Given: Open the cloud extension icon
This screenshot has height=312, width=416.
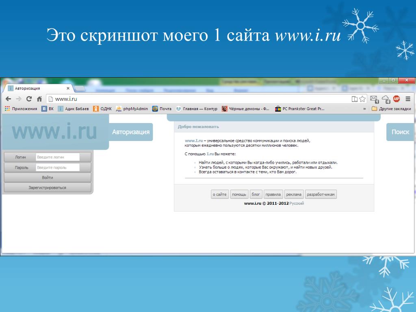Looking at the screenshot, I should coord(386,99).
